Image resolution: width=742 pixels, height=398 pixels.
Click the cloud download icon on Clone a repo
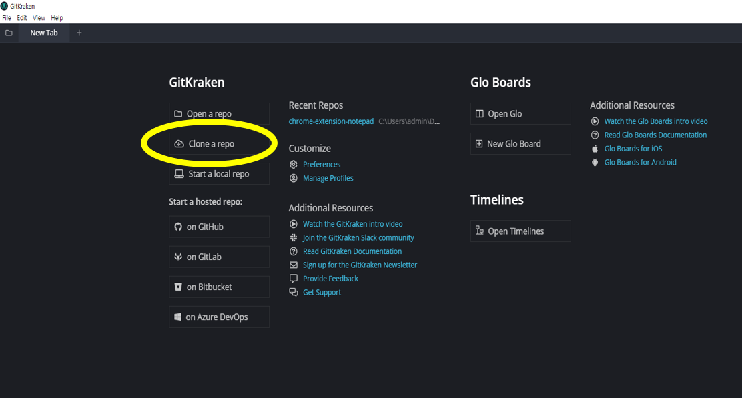tap(179, 144)
